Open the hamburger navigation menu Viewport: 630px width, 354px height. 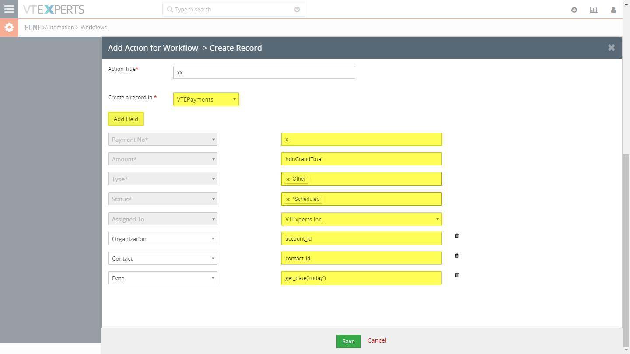pyautogui.click(x=9, y=9)
